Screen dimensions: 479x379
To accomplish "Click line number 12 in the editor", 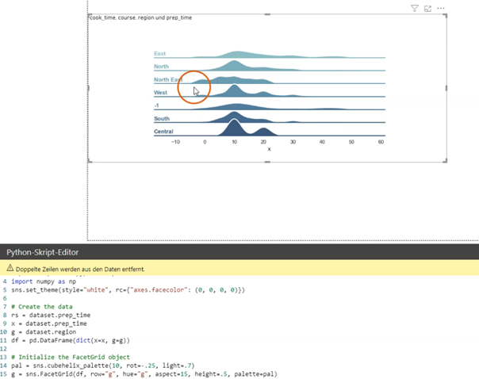I will coord(3,349).
